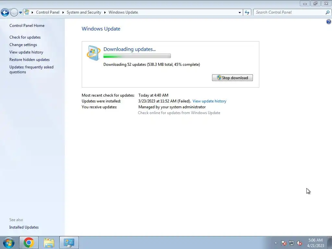Click the search magnifier icon
This screenshot has height=249, width=332.
click(x=327, y=12)
